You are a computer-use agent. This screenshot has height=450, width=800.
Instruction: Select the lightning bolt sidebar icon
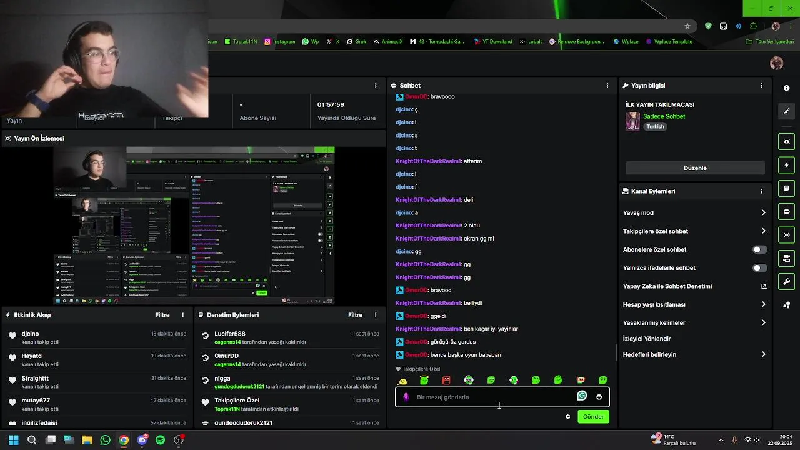pos(786,165)
